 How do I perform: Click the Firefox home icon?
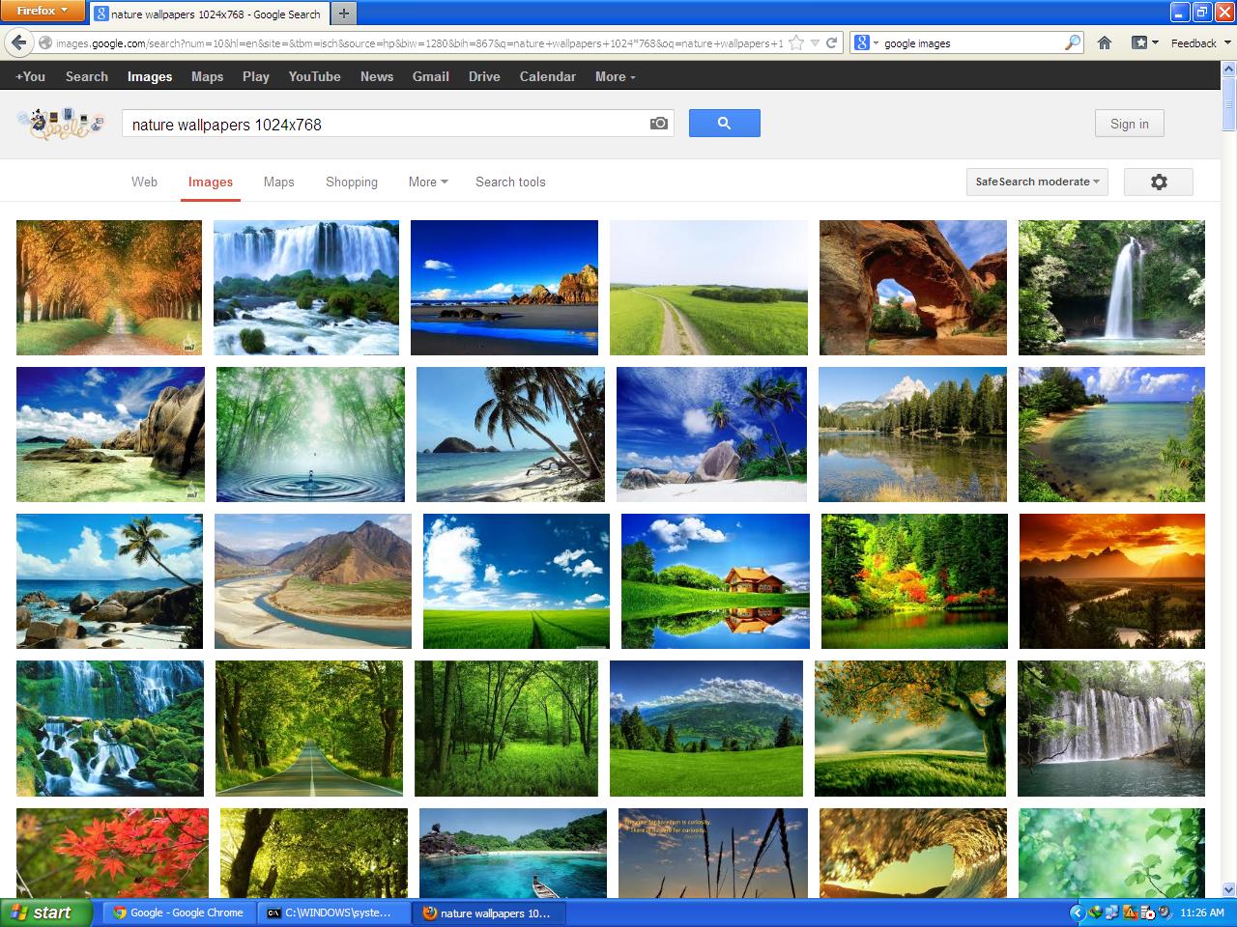(1105, 42)
